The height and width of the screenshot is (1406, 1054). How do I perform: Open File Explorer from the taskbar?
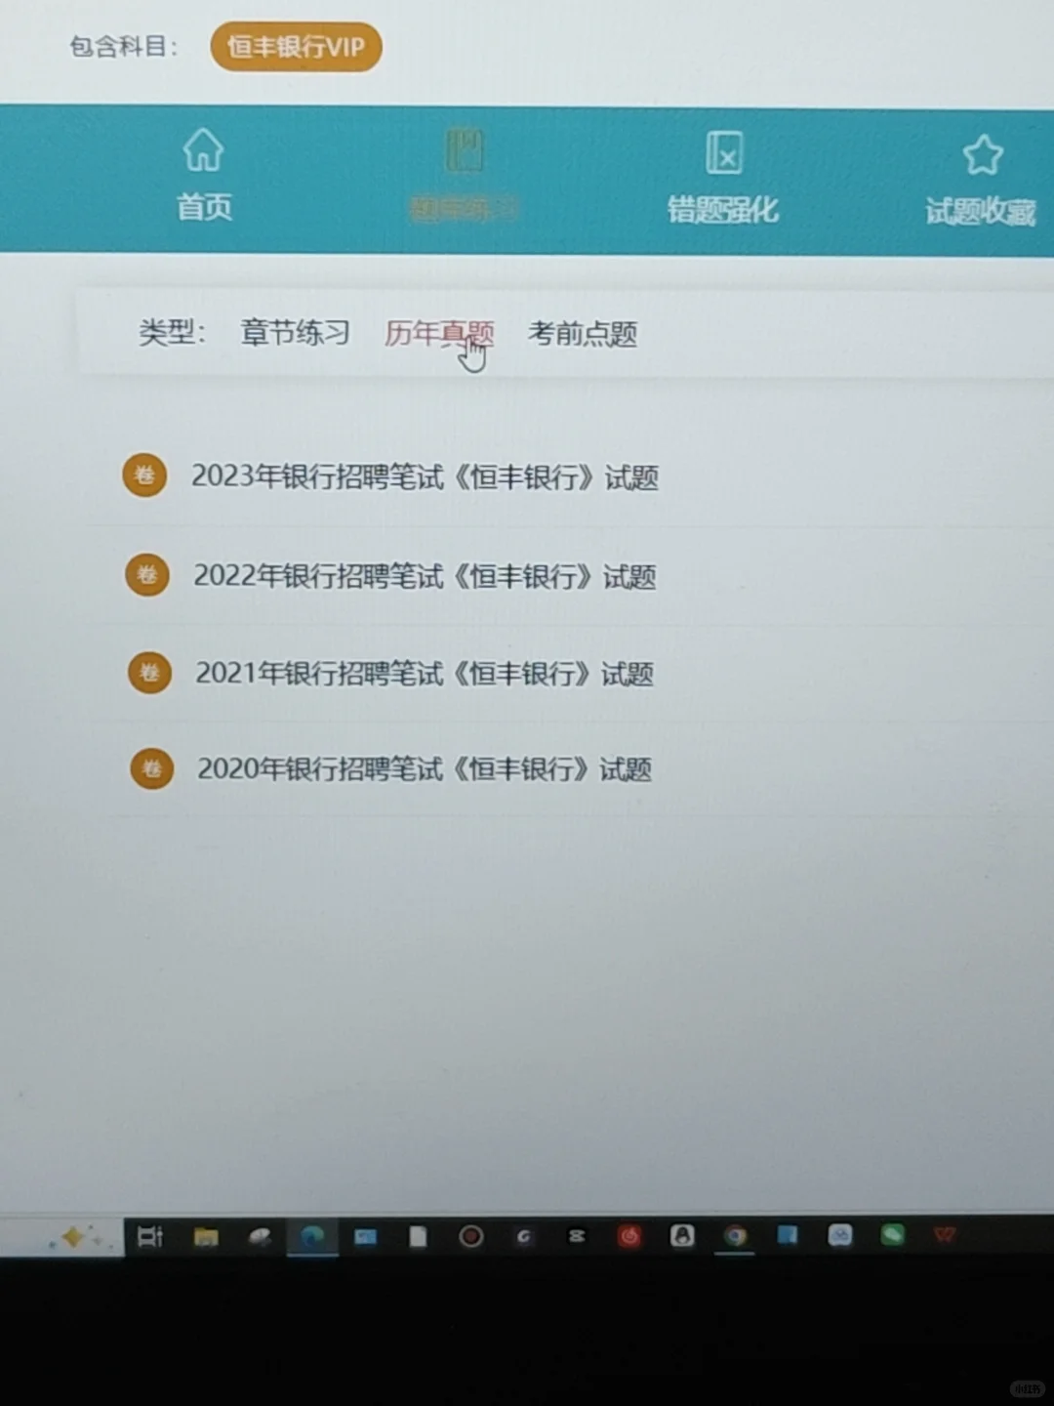tap(206, 1237)
